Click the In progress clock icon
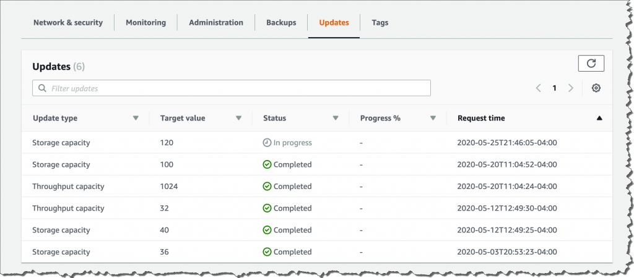The width and height of the screenshot is (634, 278). (267, 143)
